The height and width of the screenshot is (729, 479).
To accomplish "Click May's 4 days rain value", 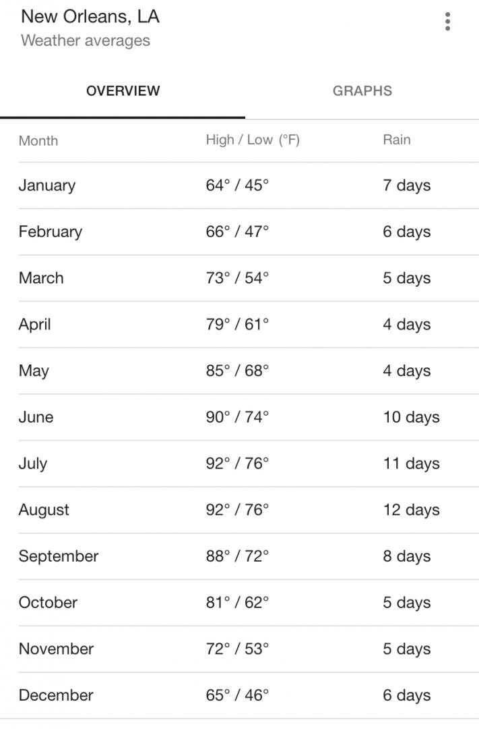I will (406, 371).
